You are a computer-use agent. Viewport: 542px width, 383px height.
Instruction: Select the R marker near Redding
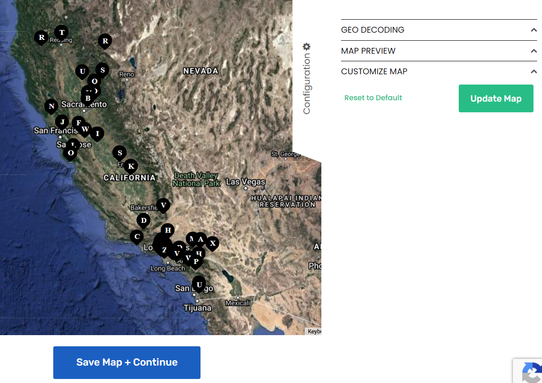pos(41,38)
